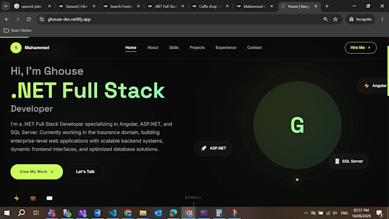This screenshot has height=219, width=389.
Task: Go back using the browser back arrow
Action: click(7, 19)
